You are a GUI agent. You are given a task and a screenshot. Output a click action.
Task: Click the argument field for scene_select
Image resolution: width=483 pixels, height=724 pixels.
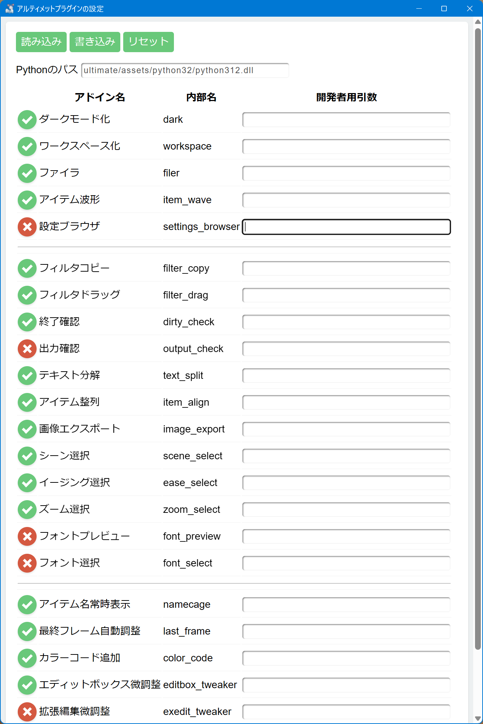346,456
